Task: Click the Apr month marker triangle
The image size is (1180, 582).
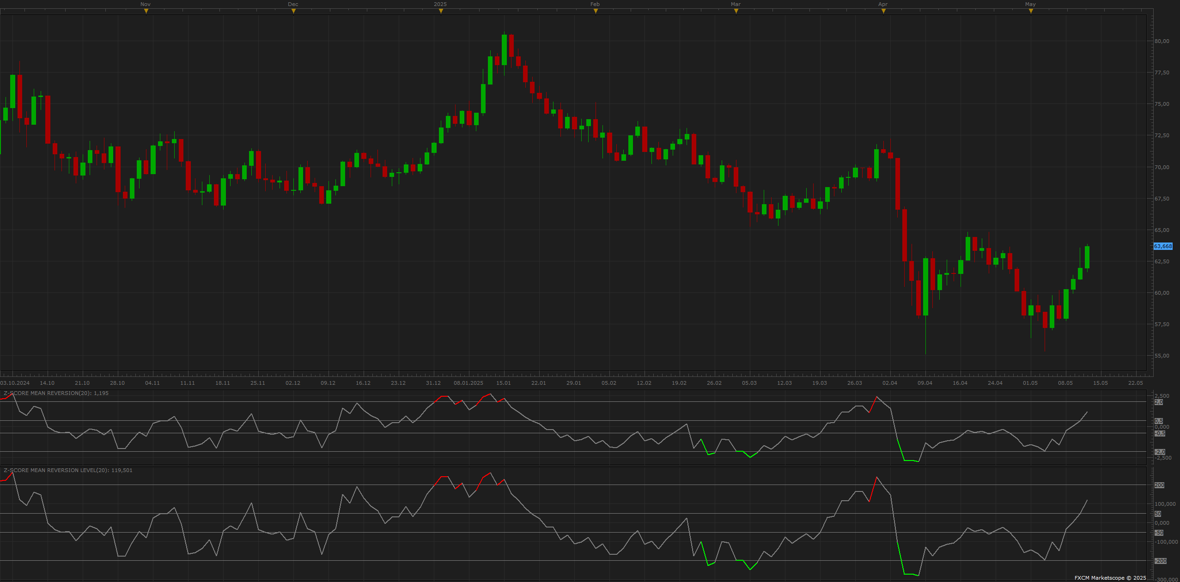Action: (883, 11)
